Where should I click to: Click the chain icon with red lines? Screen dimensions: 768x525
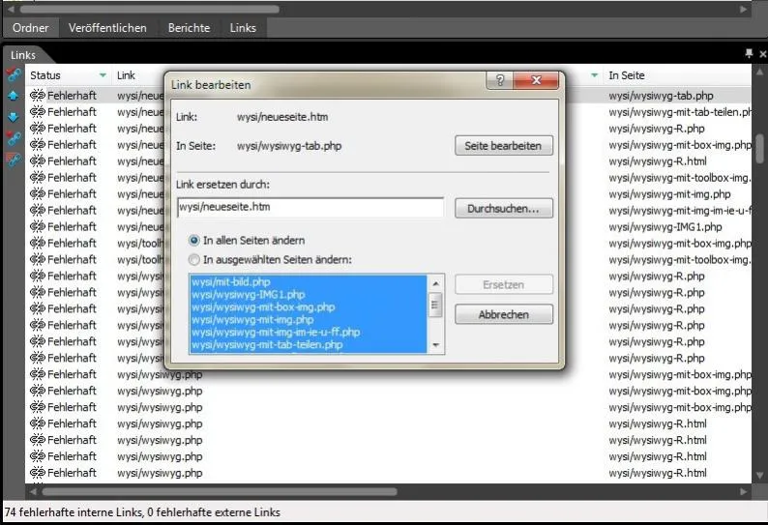pyautogui.click(x=14, y=160)
